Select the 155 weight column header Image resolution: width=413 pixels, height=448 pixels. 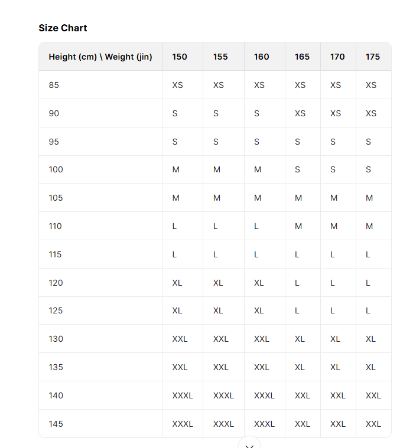click(x=220, y=57)
